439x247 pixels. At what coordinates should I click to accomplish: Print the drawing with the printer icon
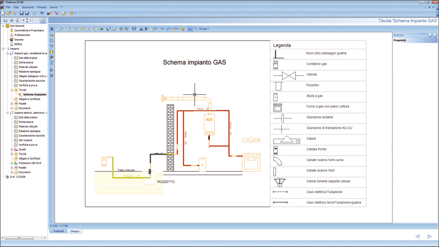pos(114,29)
